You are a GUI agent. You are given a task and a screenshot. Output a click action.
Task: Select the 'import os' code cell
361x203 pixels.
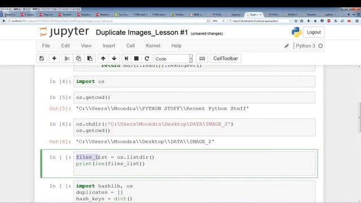194,81
